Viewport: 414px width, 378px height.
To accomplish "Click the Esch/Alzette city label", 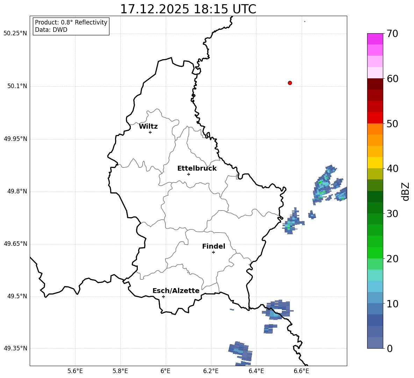I will pos(176,291).
